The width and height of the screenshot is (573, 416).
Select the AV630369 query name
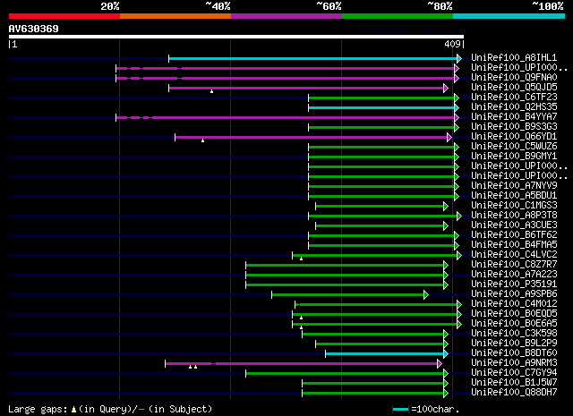(x=34, y=29)
